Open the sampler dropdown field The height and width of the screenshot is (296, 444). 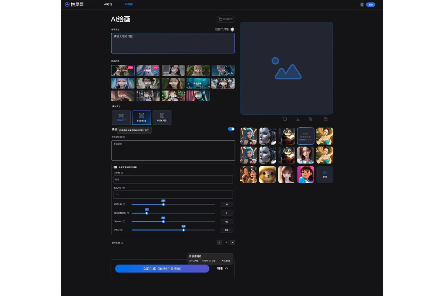[x=173, y=179]
